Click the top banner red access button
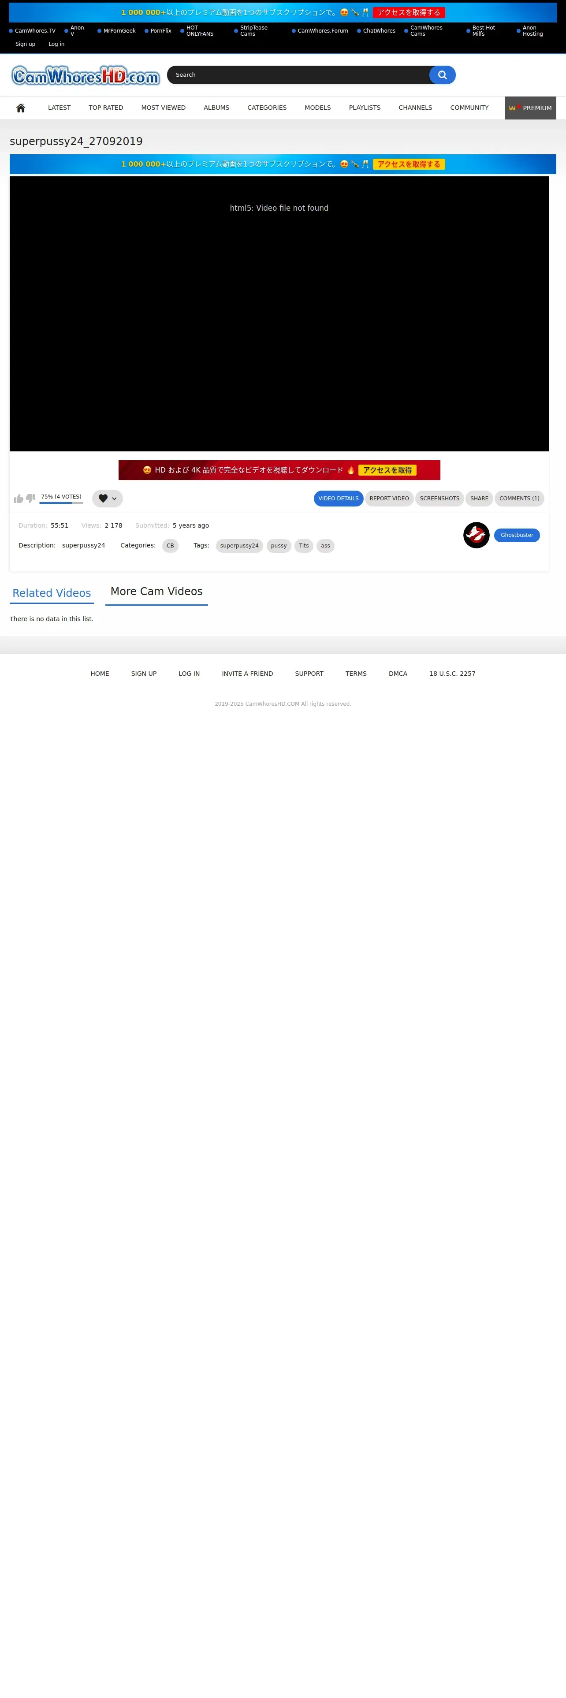 pyautogui.click(x=409, y=12)
